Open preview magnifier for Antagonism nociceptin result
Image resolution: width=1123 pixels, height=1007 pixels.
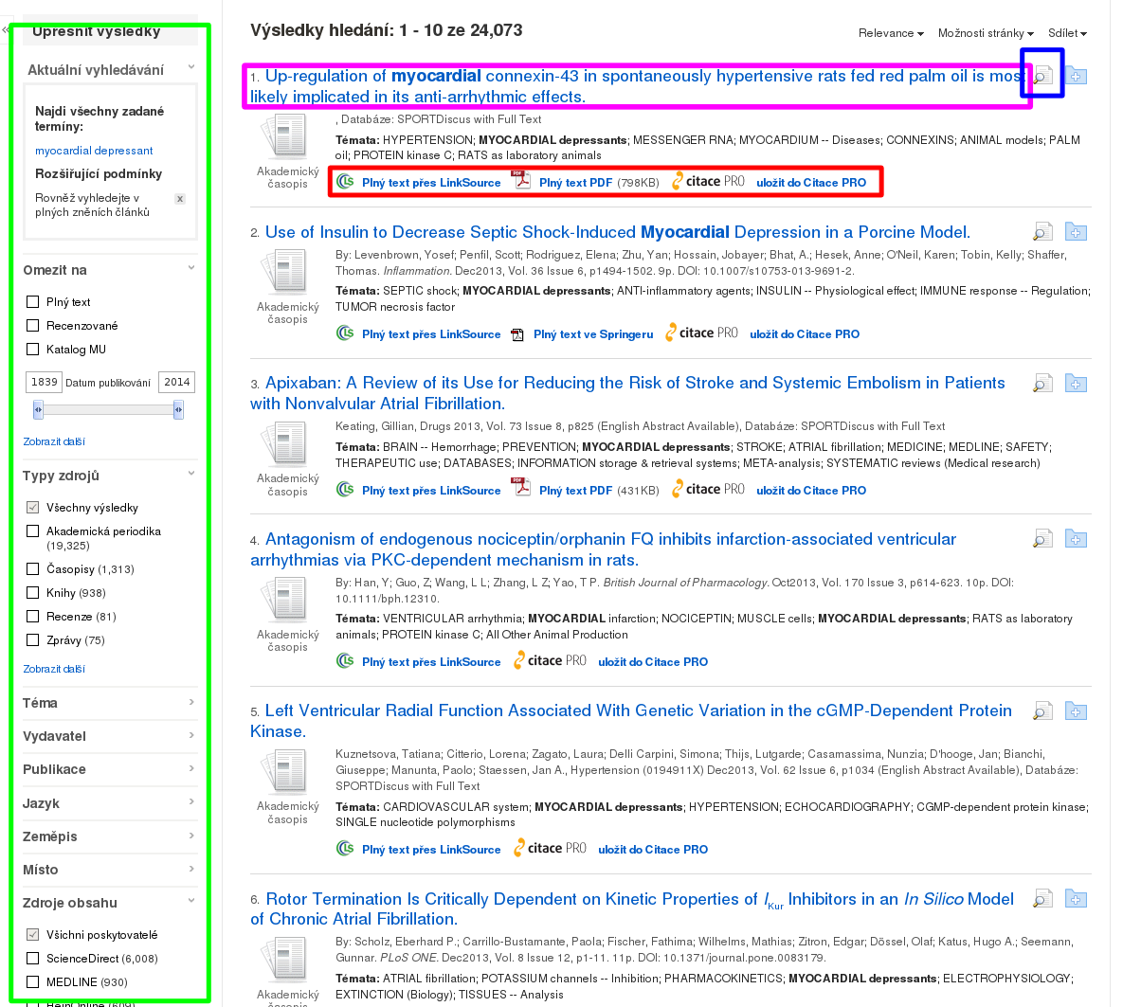click(x=1042, y=538)
